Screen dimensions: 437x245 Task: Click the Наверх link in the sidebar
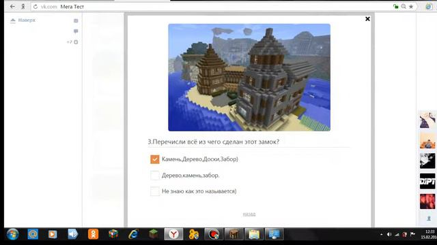click(x=27, y=20)
